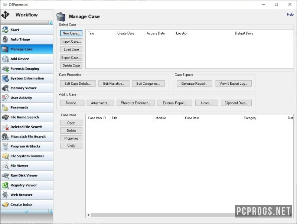Viewport: 297px width, 224px height.
Task: Click the Case Items scrollbar left arrow
Action: [x=88, y=215]
